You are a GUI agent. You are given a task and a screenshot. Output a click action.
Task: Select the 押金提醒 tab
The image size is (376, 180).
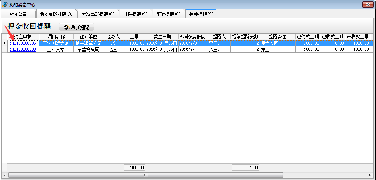pyautogui.click(x=201, y=14)
